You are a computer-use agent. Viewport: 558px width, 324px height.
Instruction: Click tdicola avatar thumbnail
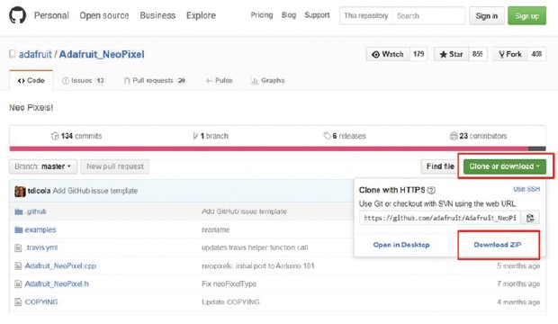[20, 191]
